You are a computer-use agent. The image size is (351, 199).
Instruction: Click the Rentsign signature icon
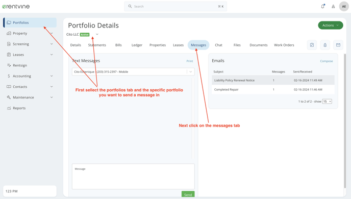9,65
